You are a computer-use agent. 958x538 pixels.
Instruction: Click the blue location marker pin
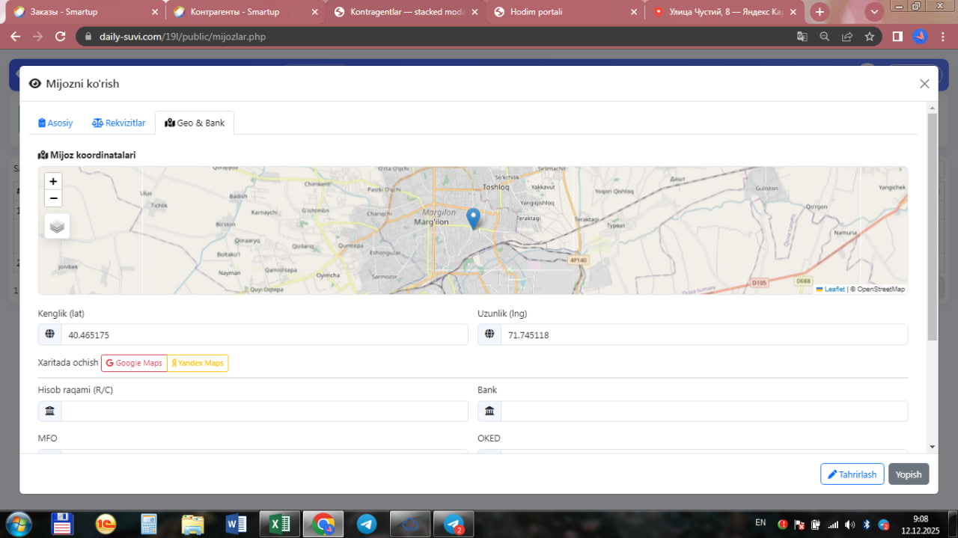[x=473, y=218]
